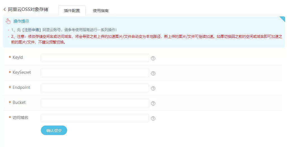Focus the KeySecret input field
Viewport: 287px width, 147px height.
pyautogui.click(x=95, y=73)
